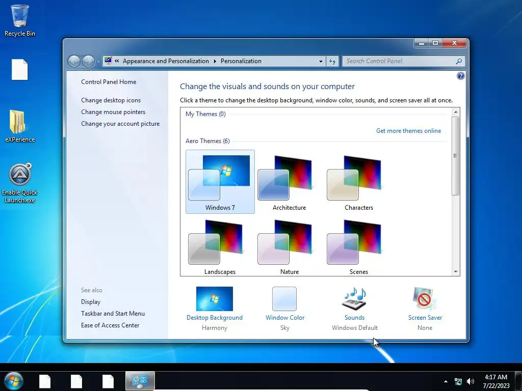Screen dimensions: 522x391
Task: Click the Sounds text link
Action: [x=355, y=318]
